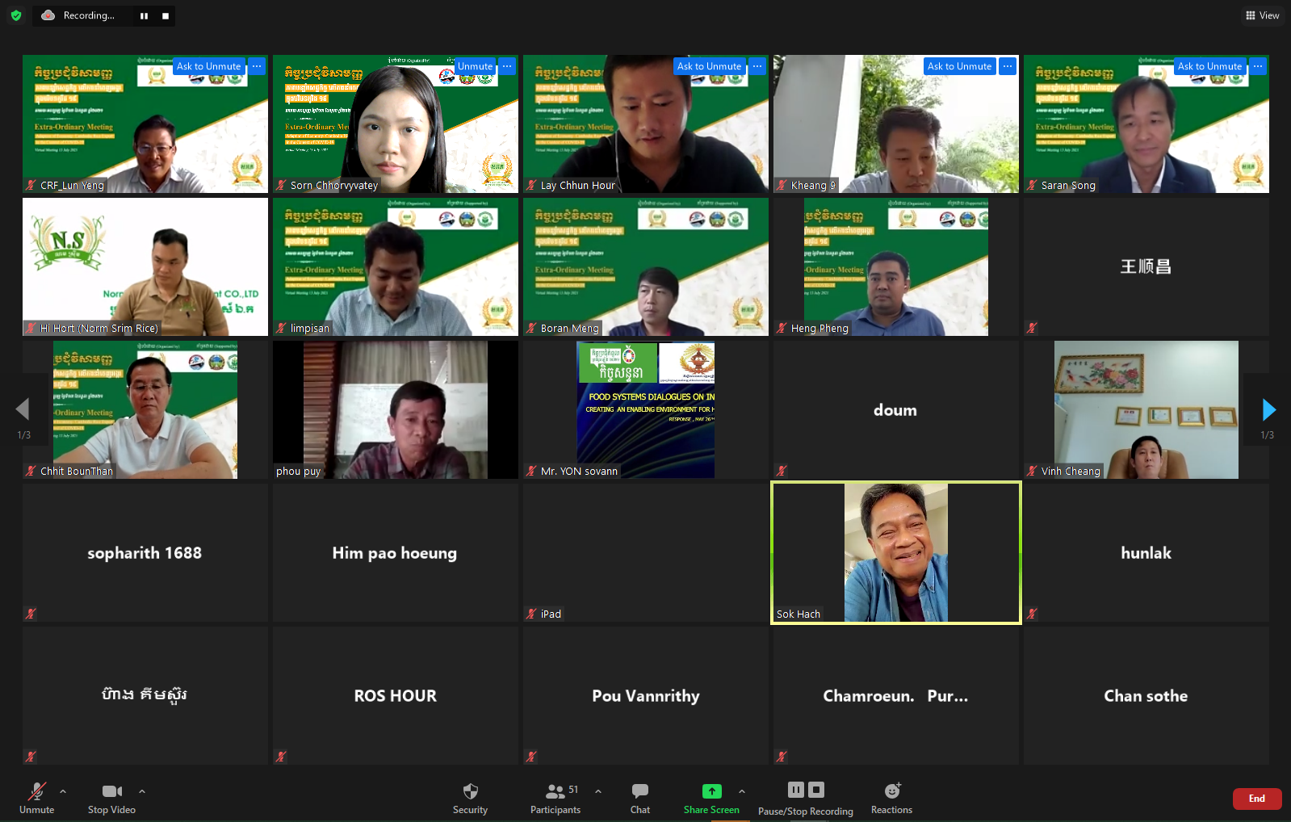Expand audio options arrow beside Unmute
1291x822 pixels.
(63, 791)
